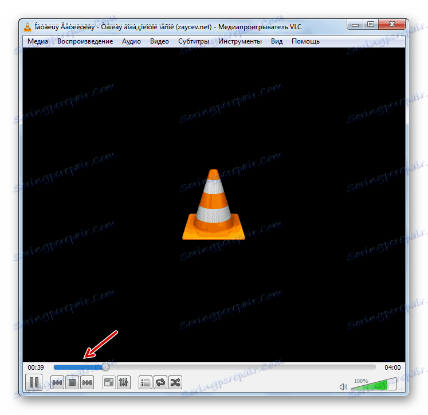Open extended settings equalizer icon

coord(123,382)
